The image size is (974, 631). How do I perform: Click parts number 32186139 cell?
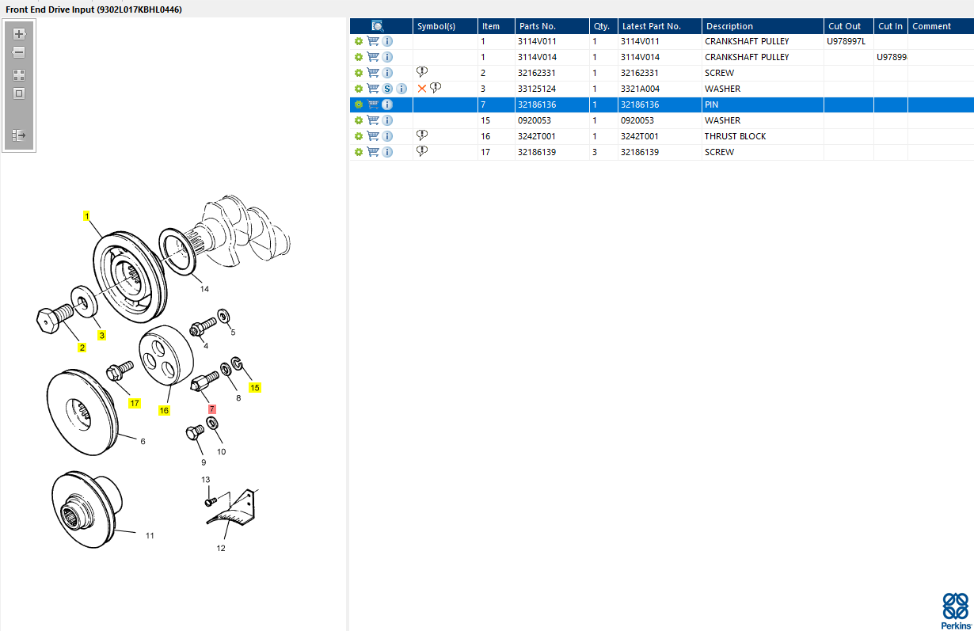[x=552, y=152]
